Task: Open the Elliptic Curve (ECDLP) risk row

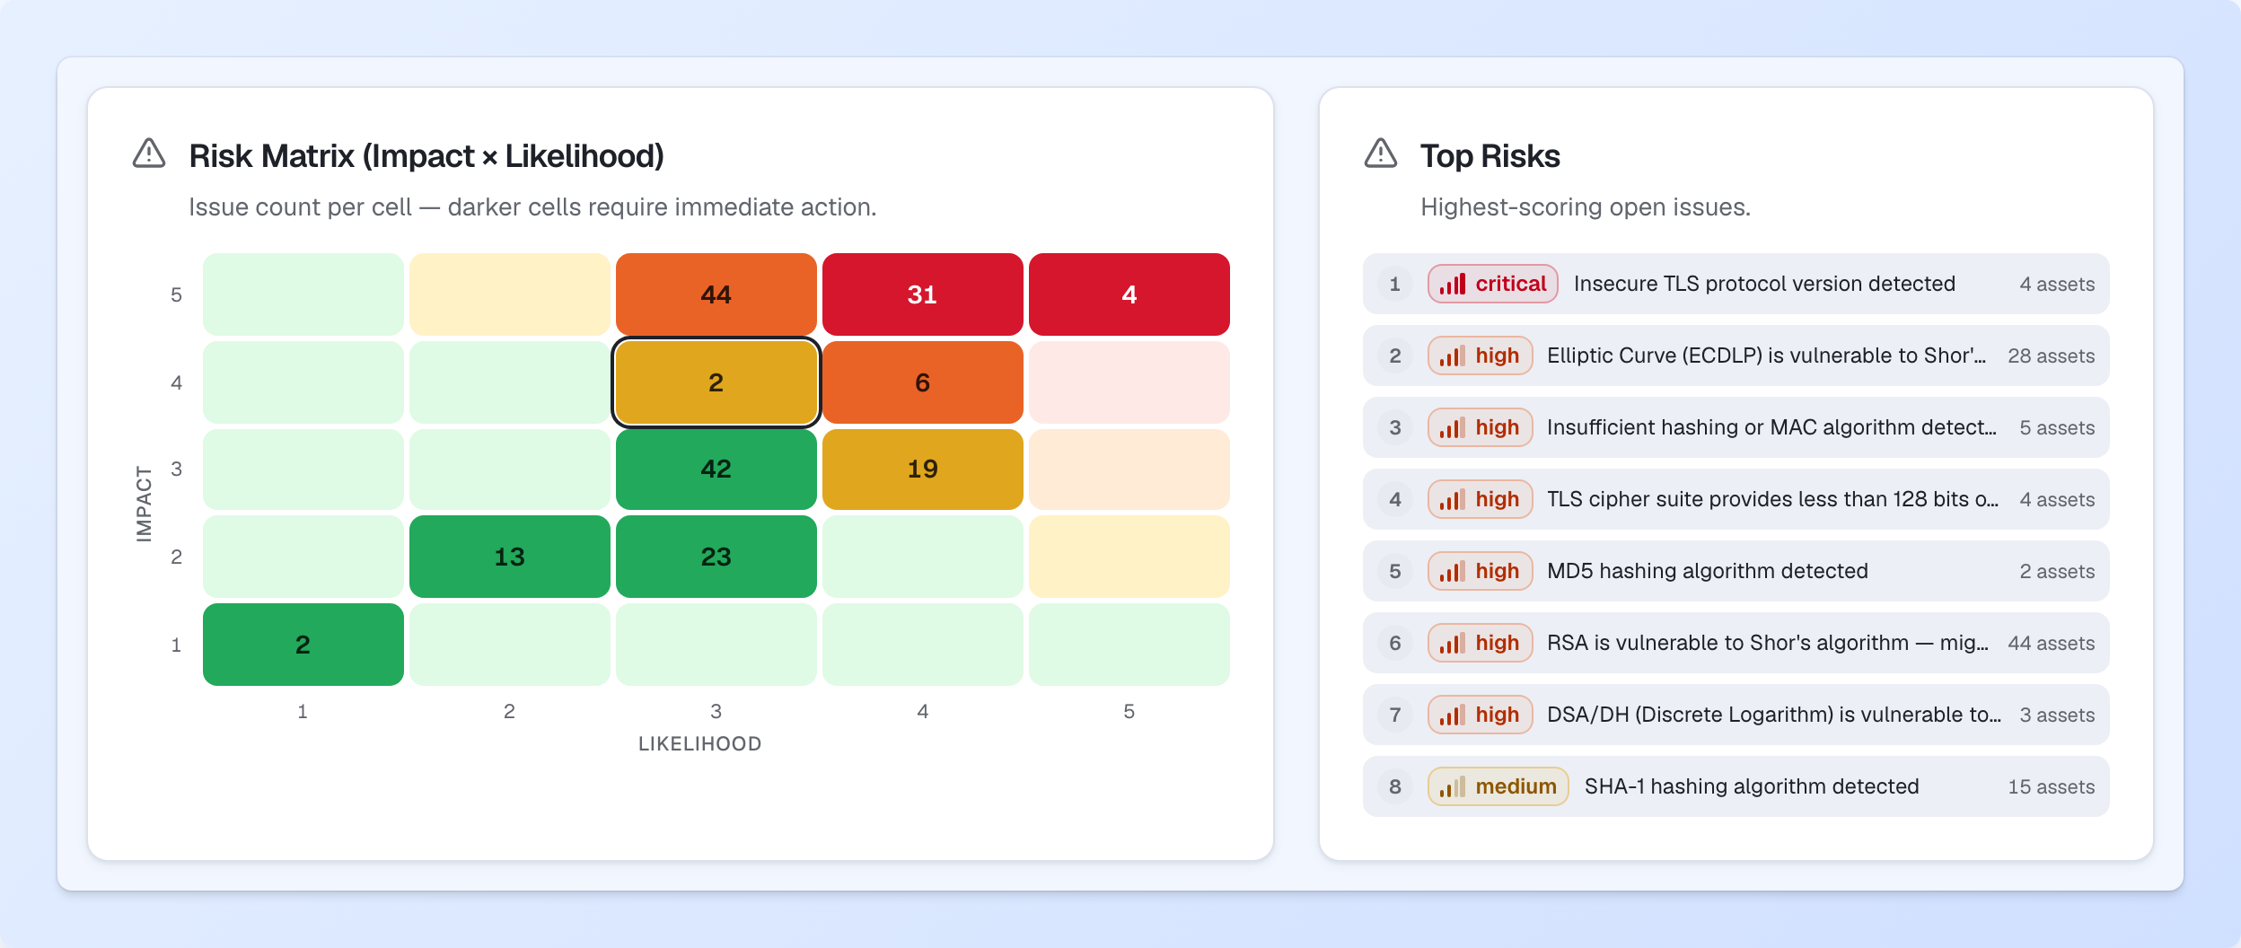Action: point(1736,355)
